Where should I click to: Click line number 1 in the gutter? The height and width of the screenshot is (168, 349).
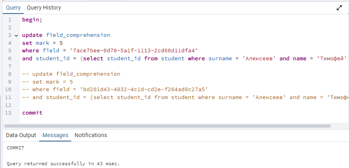click(9, 20)
